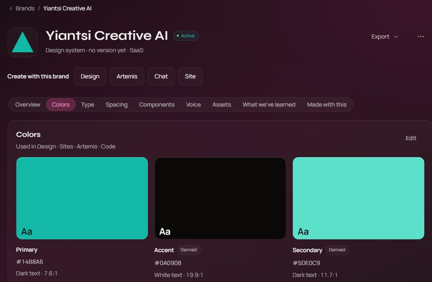Click the Primary color name label
432x282 pixels.
[x=27, y=250]
